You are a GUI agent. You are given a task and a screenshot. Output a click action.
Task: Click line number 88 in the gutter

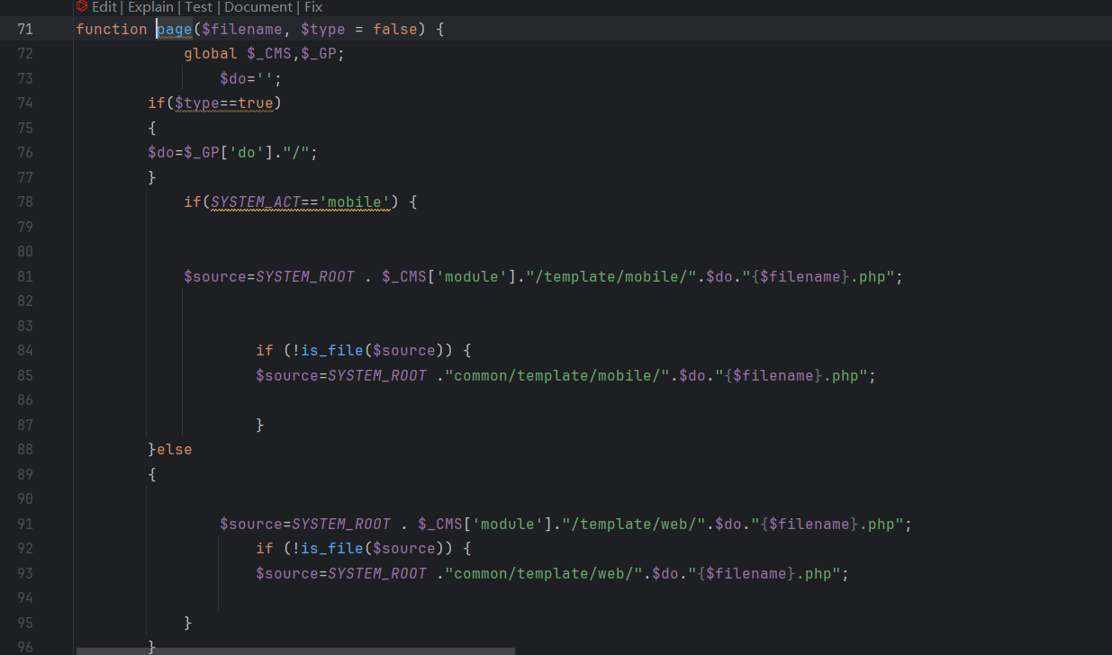coord(24,449)
